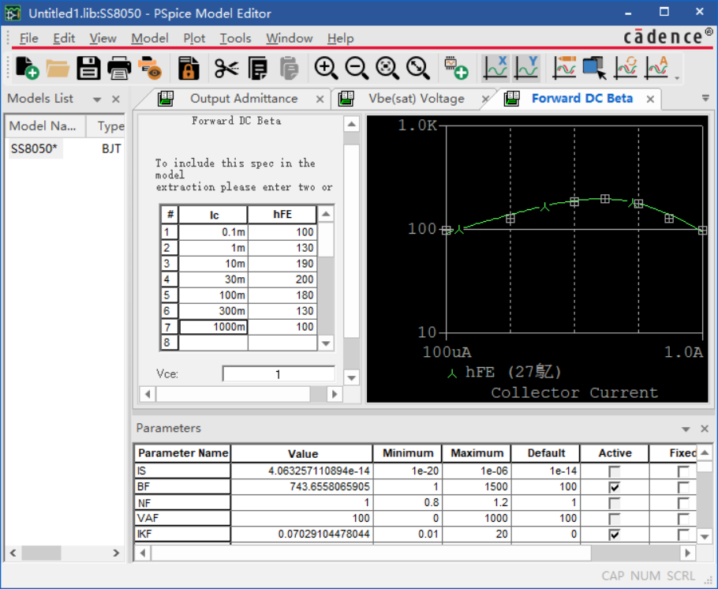Toggle Y axis settings icon

(x=526, y=68)
